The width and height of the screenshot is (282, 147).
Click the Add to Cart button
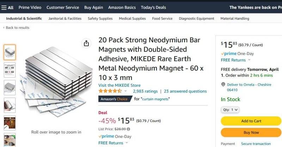point(251,121)
